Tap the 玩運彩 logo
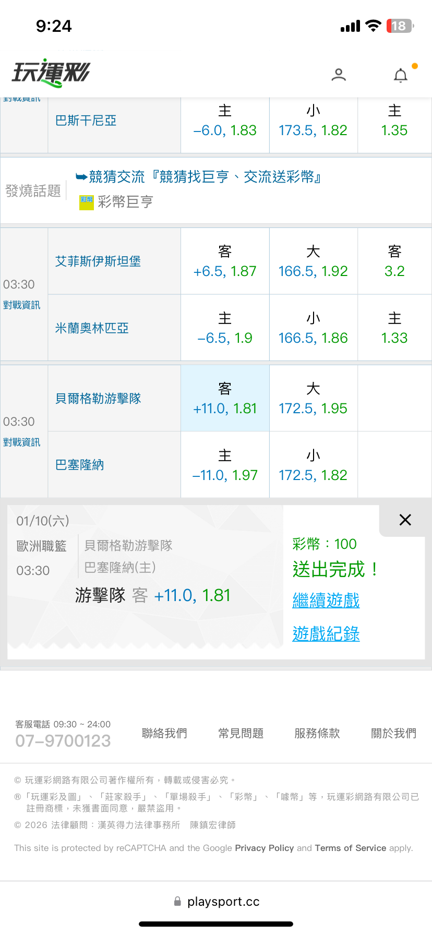432x935 pixels. [x=51, y=73]
